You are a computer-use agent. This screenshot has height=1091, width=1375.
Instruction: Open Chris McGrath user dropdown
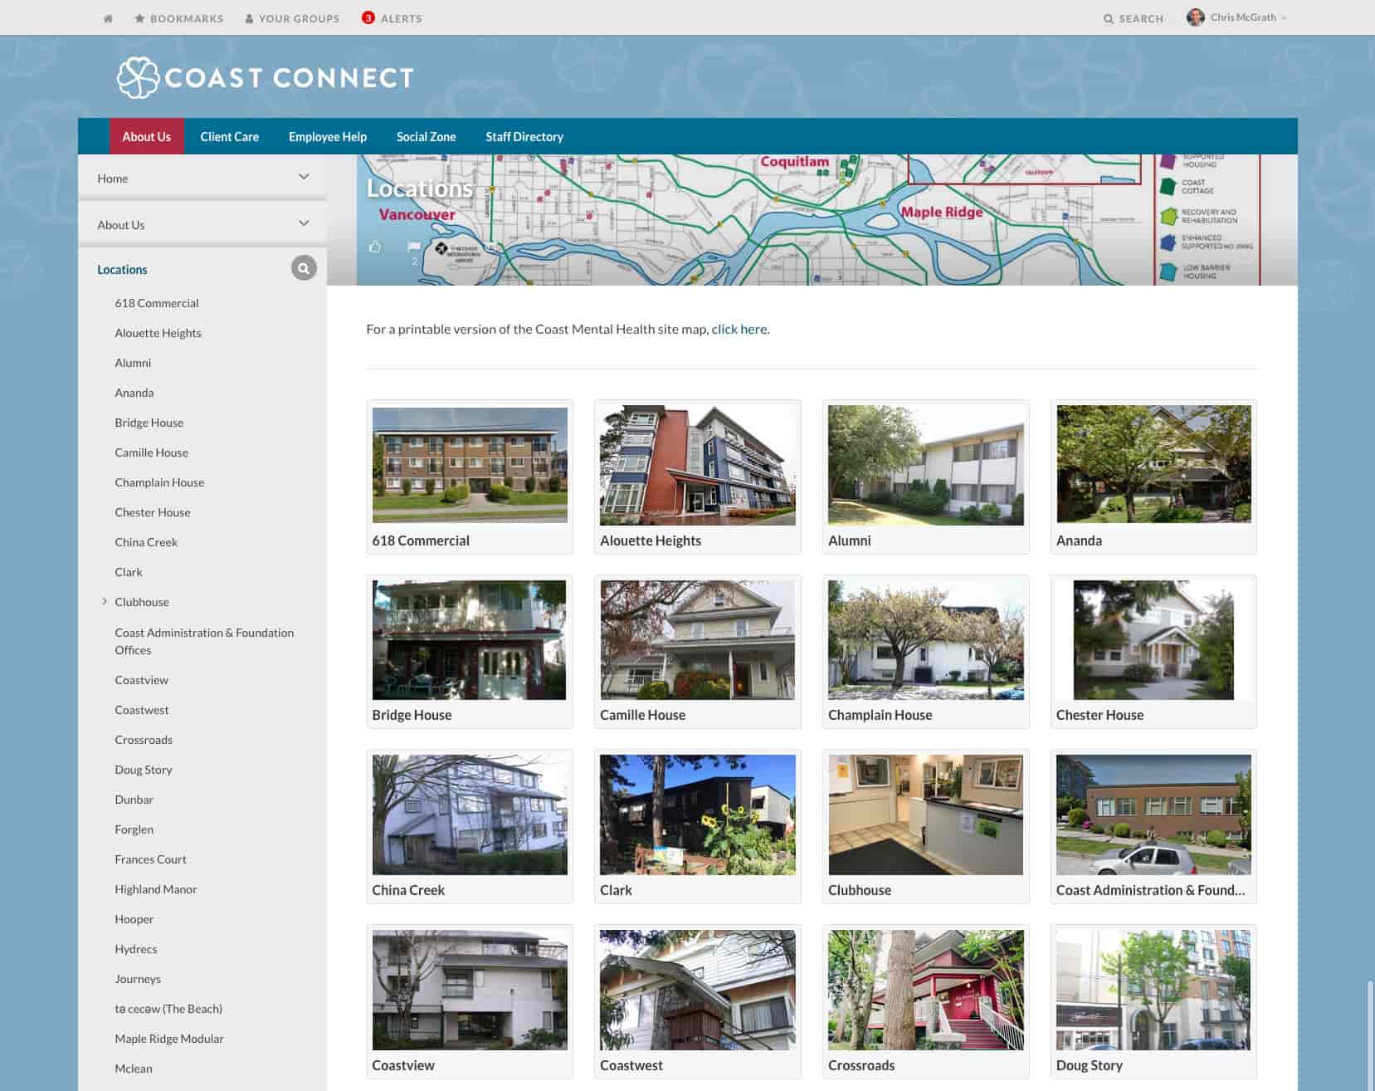point(1236,17)
